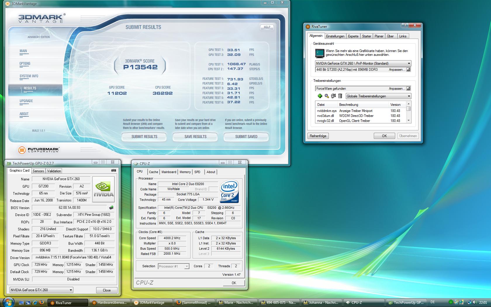
Task: Open the Planer tab in RivaTuner
Action: click(379, 36)
